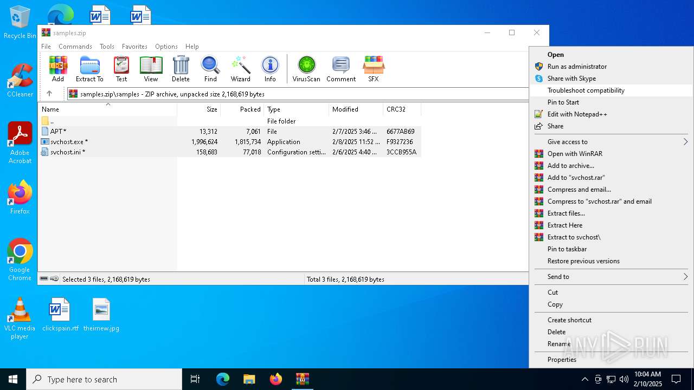Choose Restore previous versions
Screen dimensions: 694x390
[x=611, y=261]
